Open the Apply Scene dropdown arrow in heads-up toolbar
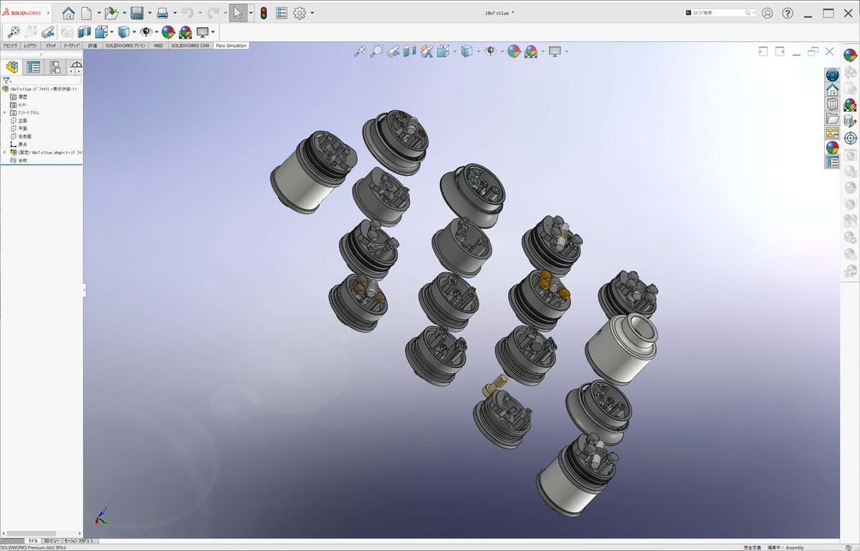Image resolution: width=860 pixels, height=551 pixels. pyautogui.click(x=543, y=51)
